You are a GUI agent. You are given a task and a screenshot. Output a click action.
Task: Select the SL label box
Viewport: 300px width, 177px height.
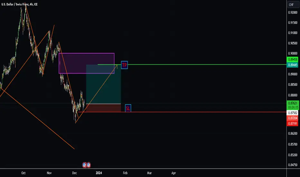tap(128, 108)
